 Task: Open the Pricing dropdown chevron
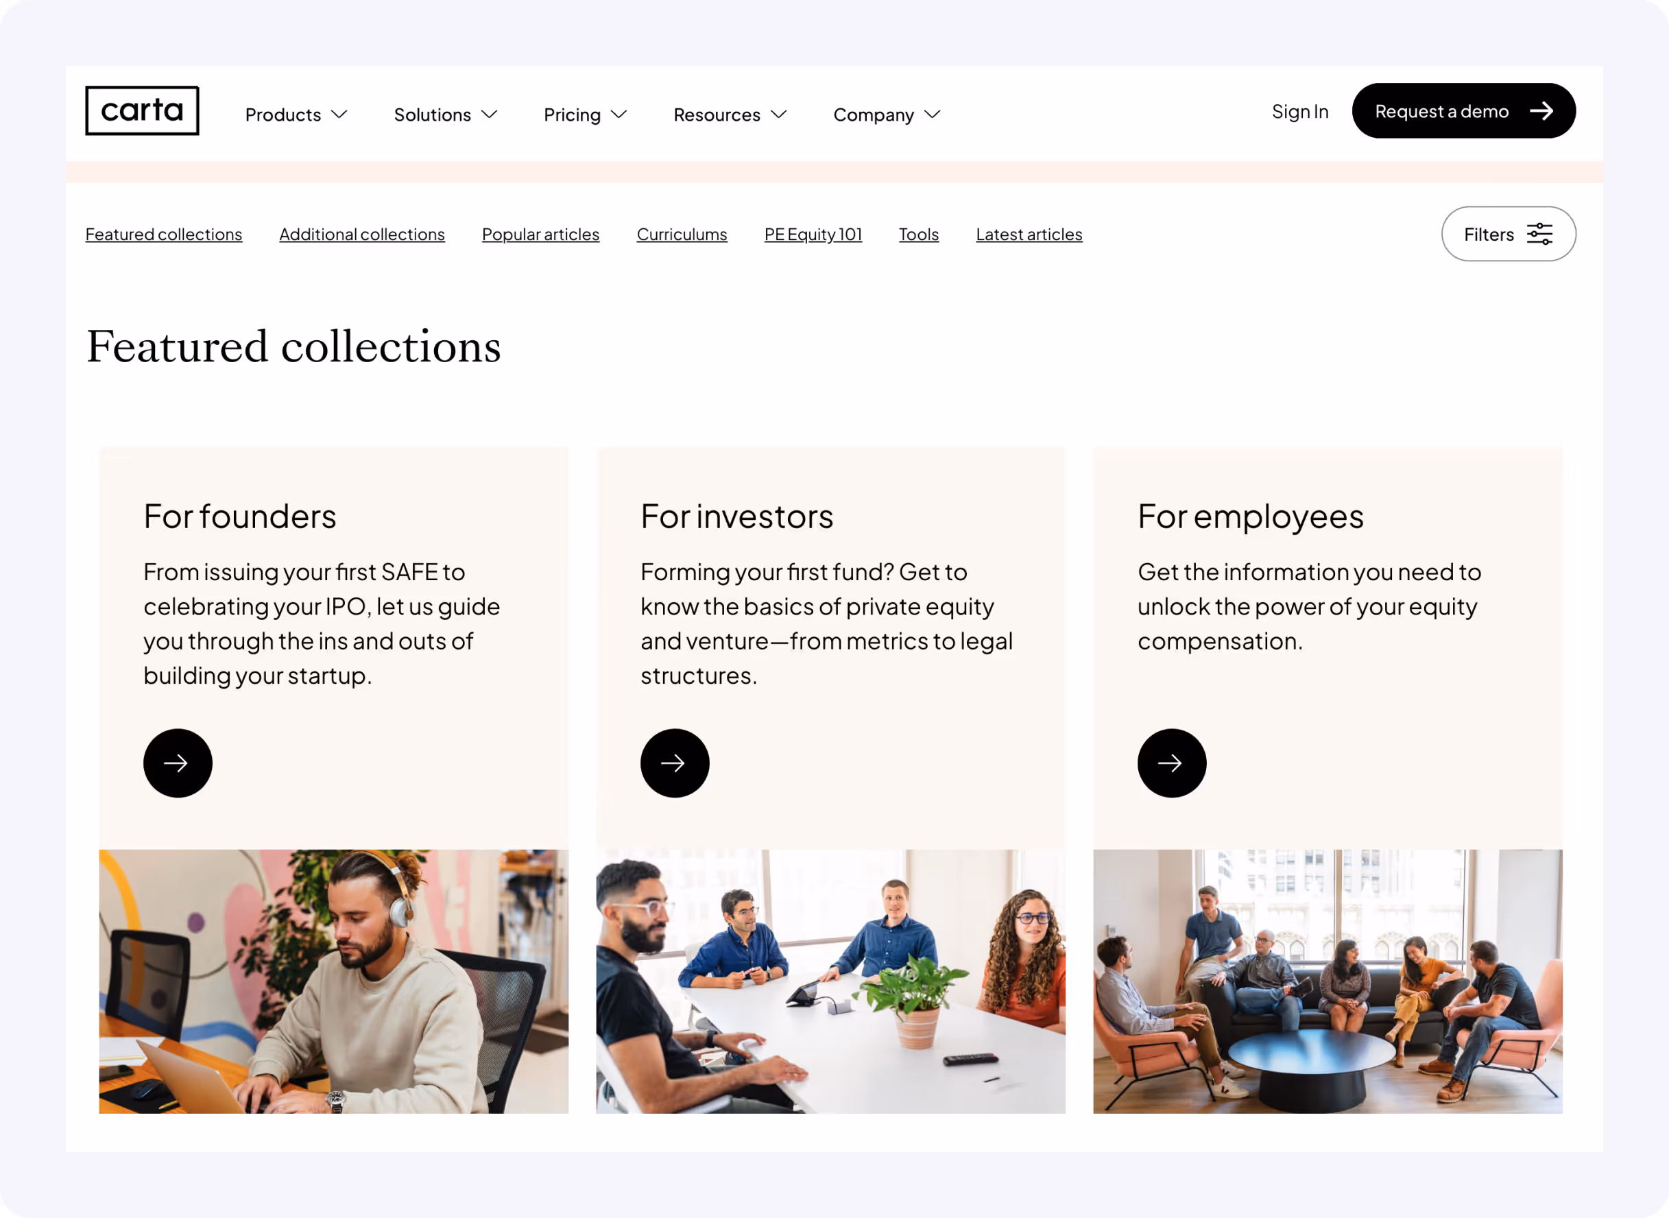(x=619, y=115)
